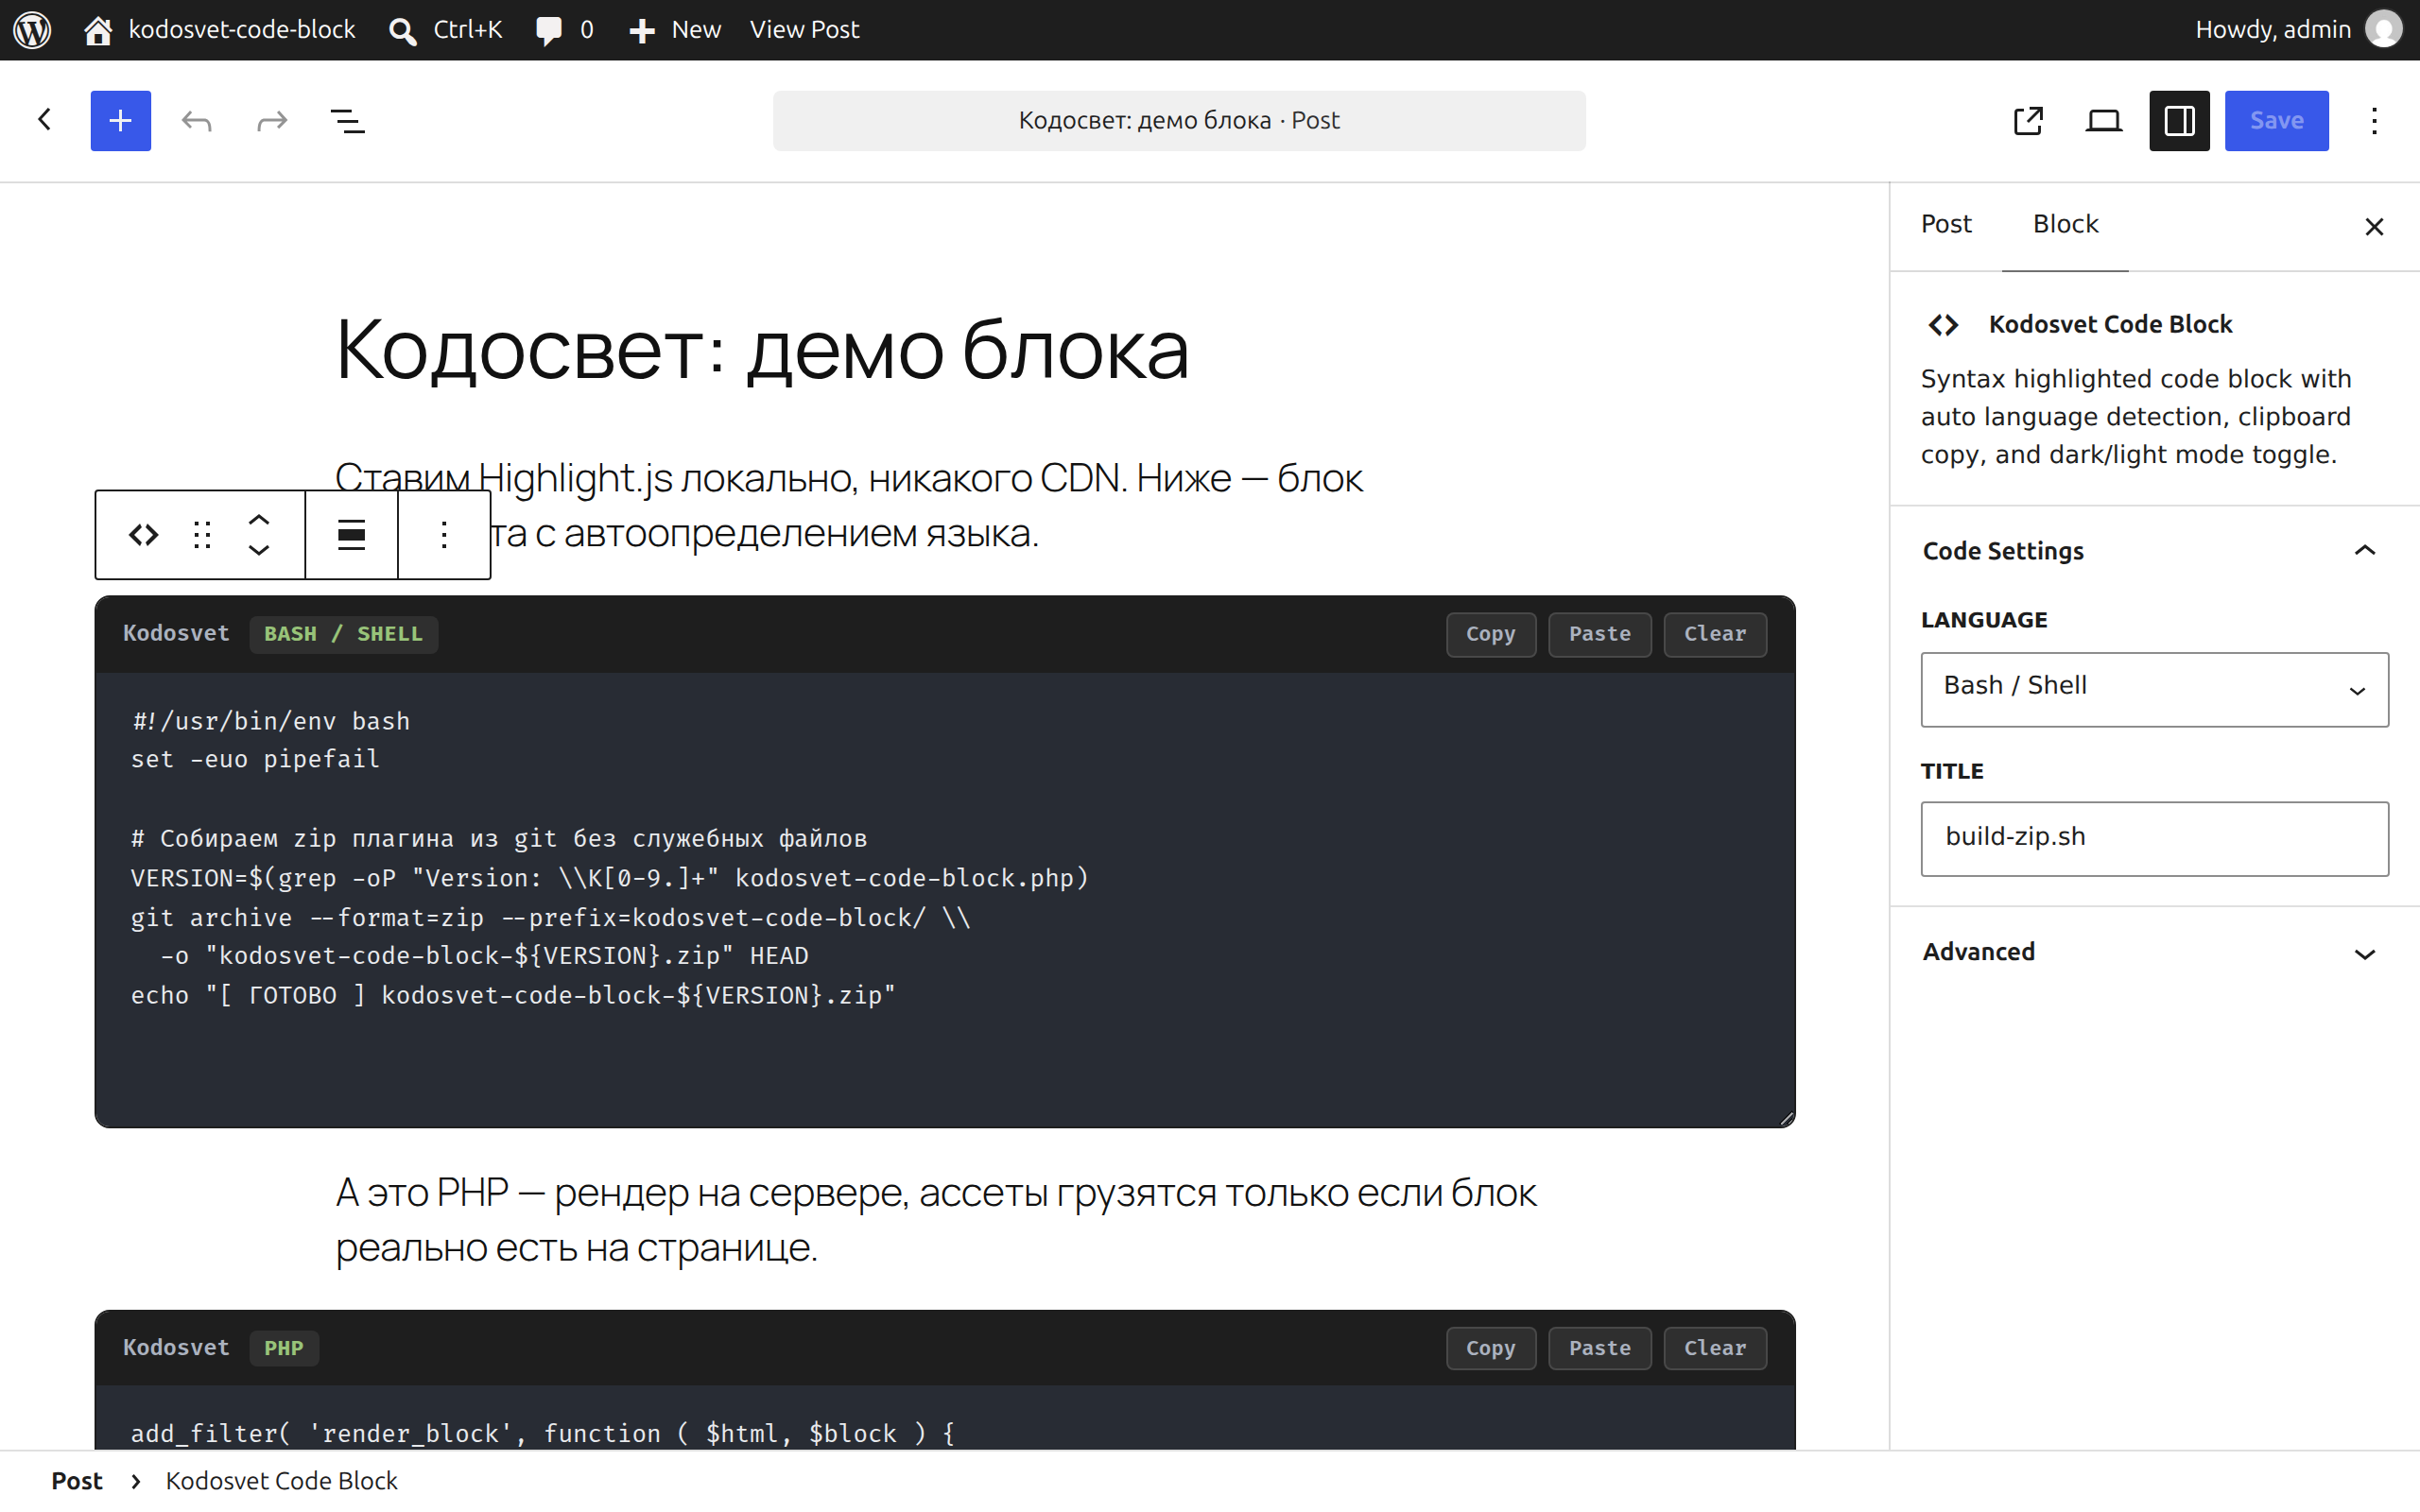Grab the block drag handle
This screenshot has width=2420, height=1512.
[202, 535]
